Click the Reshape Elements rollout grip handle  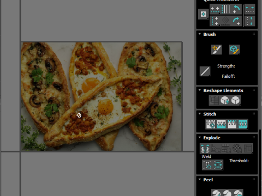(x=254, y=90)
